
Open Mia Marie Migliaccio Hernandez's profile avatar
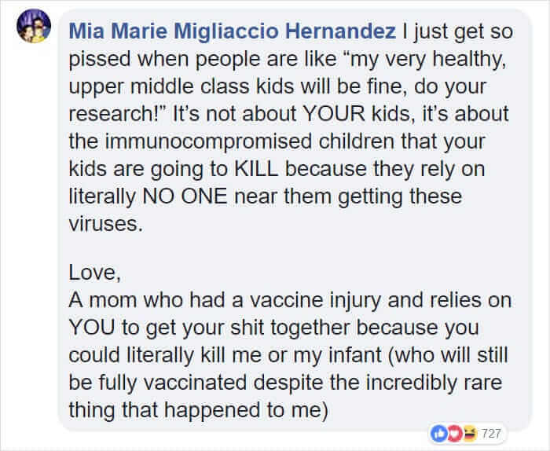[34, 26]
